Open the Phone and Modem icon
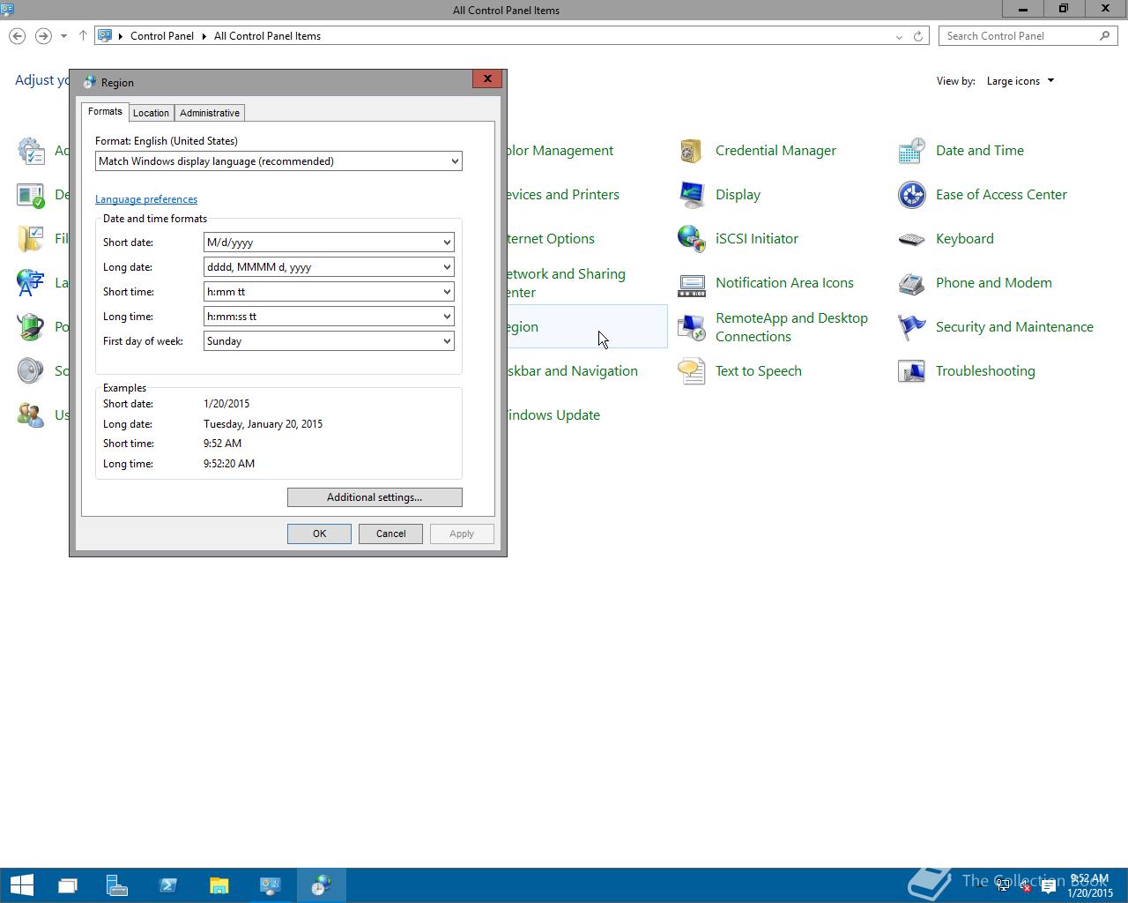1128x903 pixels. tap(912, 283)
